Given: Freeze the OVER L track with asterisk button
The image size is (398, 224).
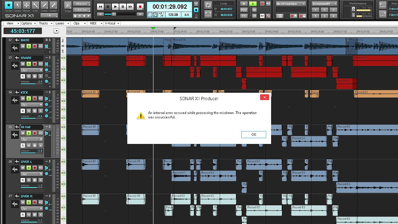Looking at the screenshot, I should click(x=35, y=180).
